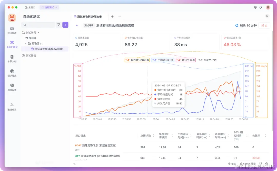Click 总请求次数 value 4,925
The image size is (277, 171).
tap(82, 45)
